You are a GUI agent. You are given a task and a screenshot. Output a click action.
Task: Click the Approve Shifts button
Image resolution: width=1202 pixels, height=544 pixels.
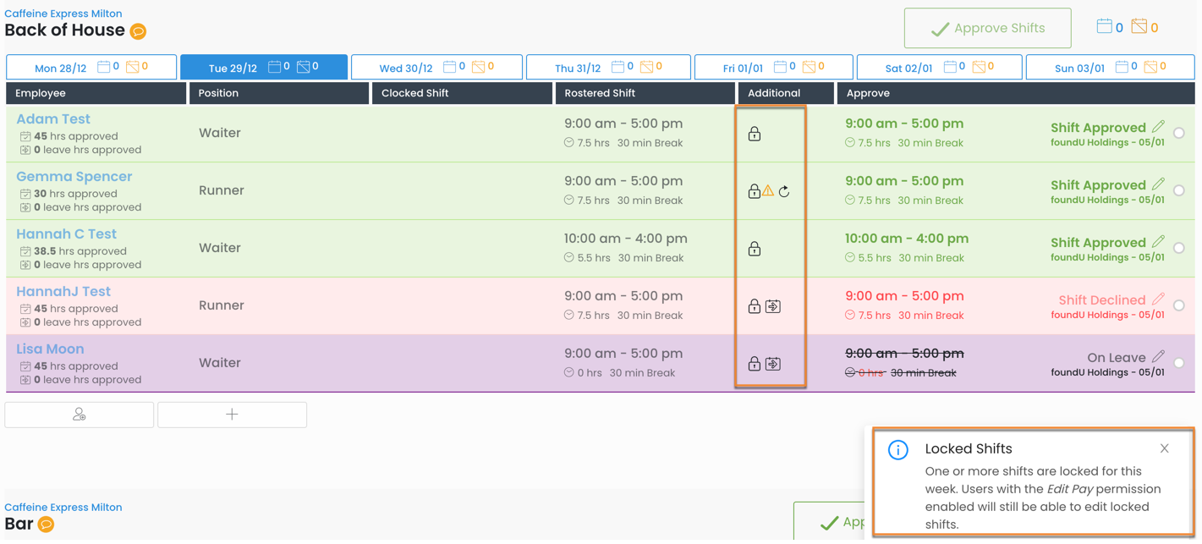pos(987,28)
